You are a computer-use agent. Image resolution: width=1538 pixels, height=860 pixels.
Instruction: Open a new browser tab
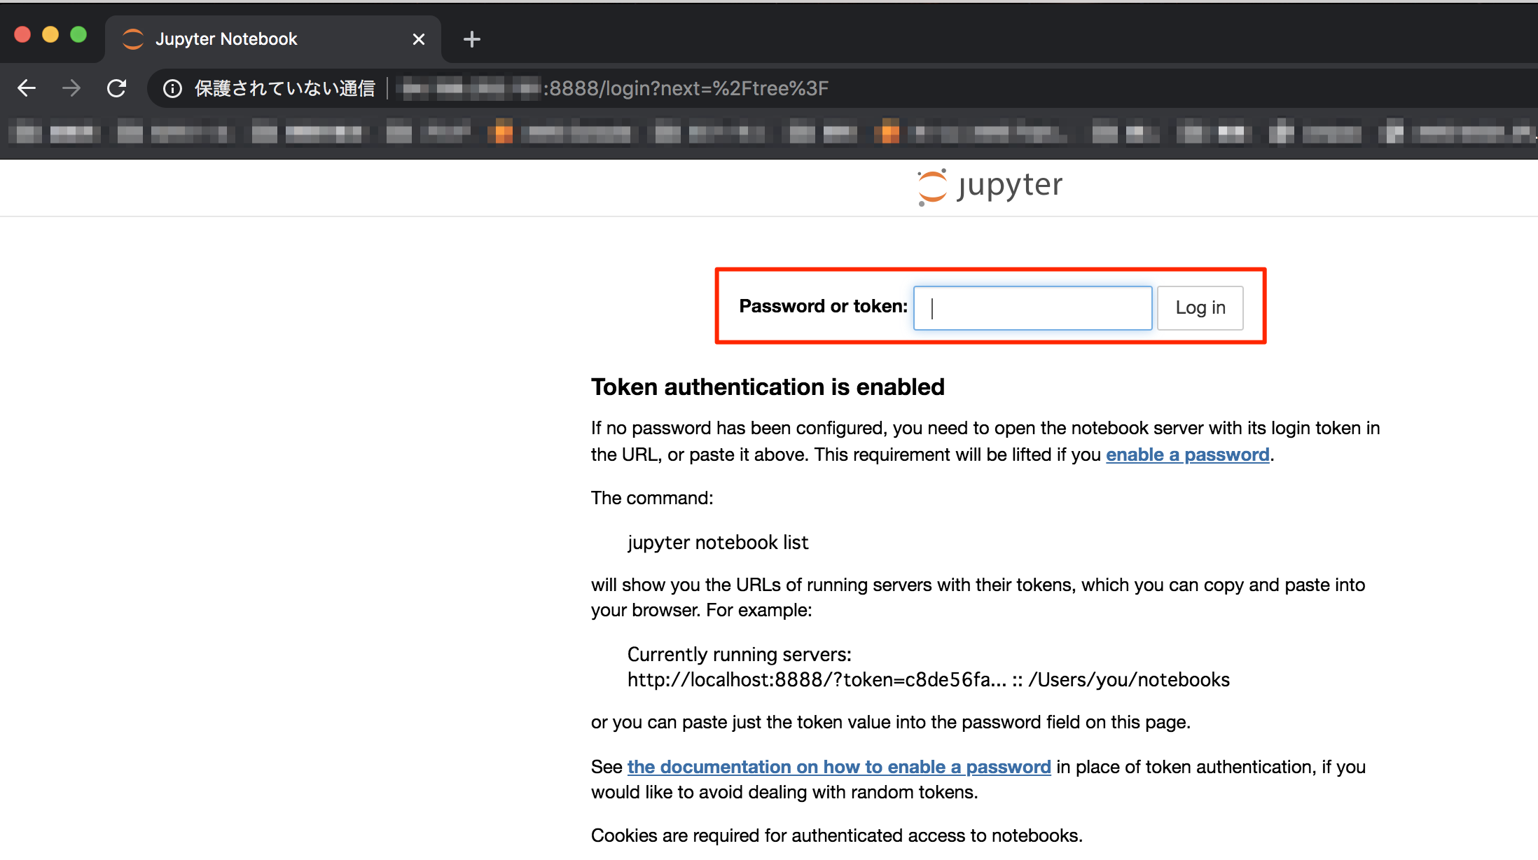pos(472,39)
